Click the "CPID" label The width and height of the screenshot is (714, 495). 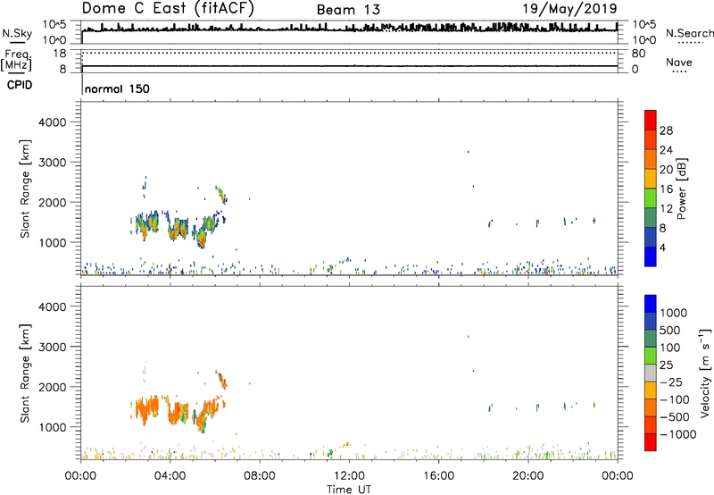point(20,85)
